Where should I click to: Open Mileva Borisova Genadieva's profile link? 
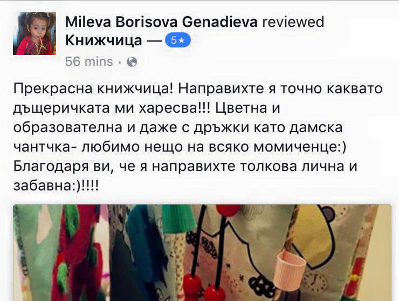(162, 22)
